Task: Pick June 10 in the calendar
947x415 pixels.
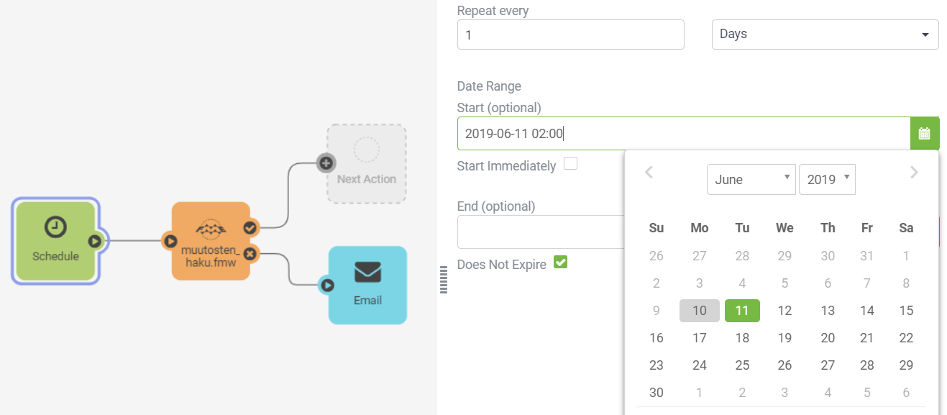Action: (700, 311)
